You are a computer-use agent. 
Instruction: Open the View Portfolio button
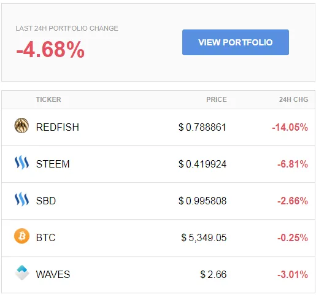236,42
